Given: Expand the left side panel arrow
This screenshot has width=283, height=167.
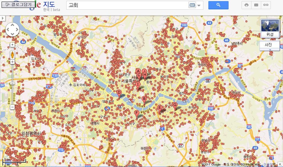Looking at the screenshot, I should click(3, 18).
